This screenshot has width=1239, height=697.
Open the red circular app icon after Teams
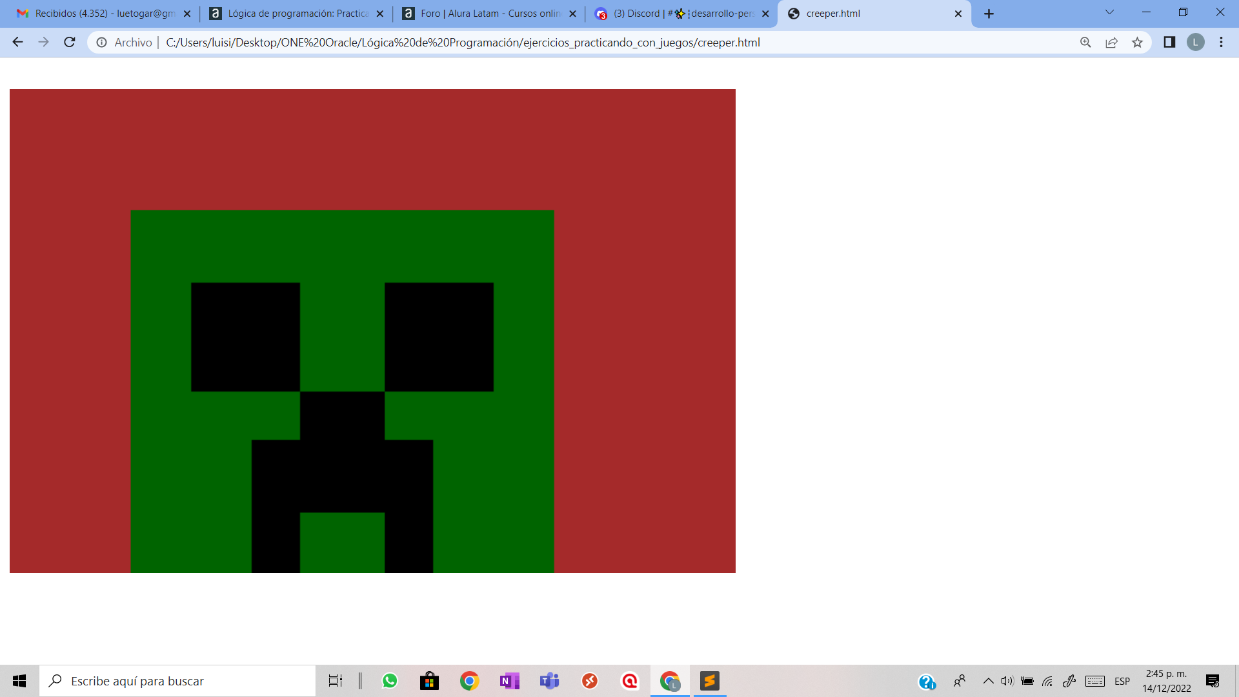[x=590, y=681]
